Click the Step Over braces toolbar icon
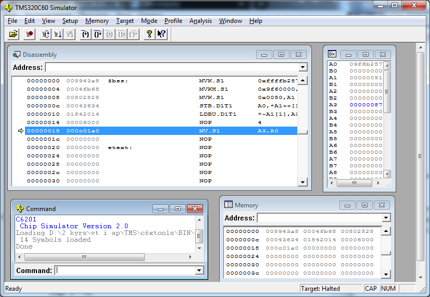 pos(98,34)
